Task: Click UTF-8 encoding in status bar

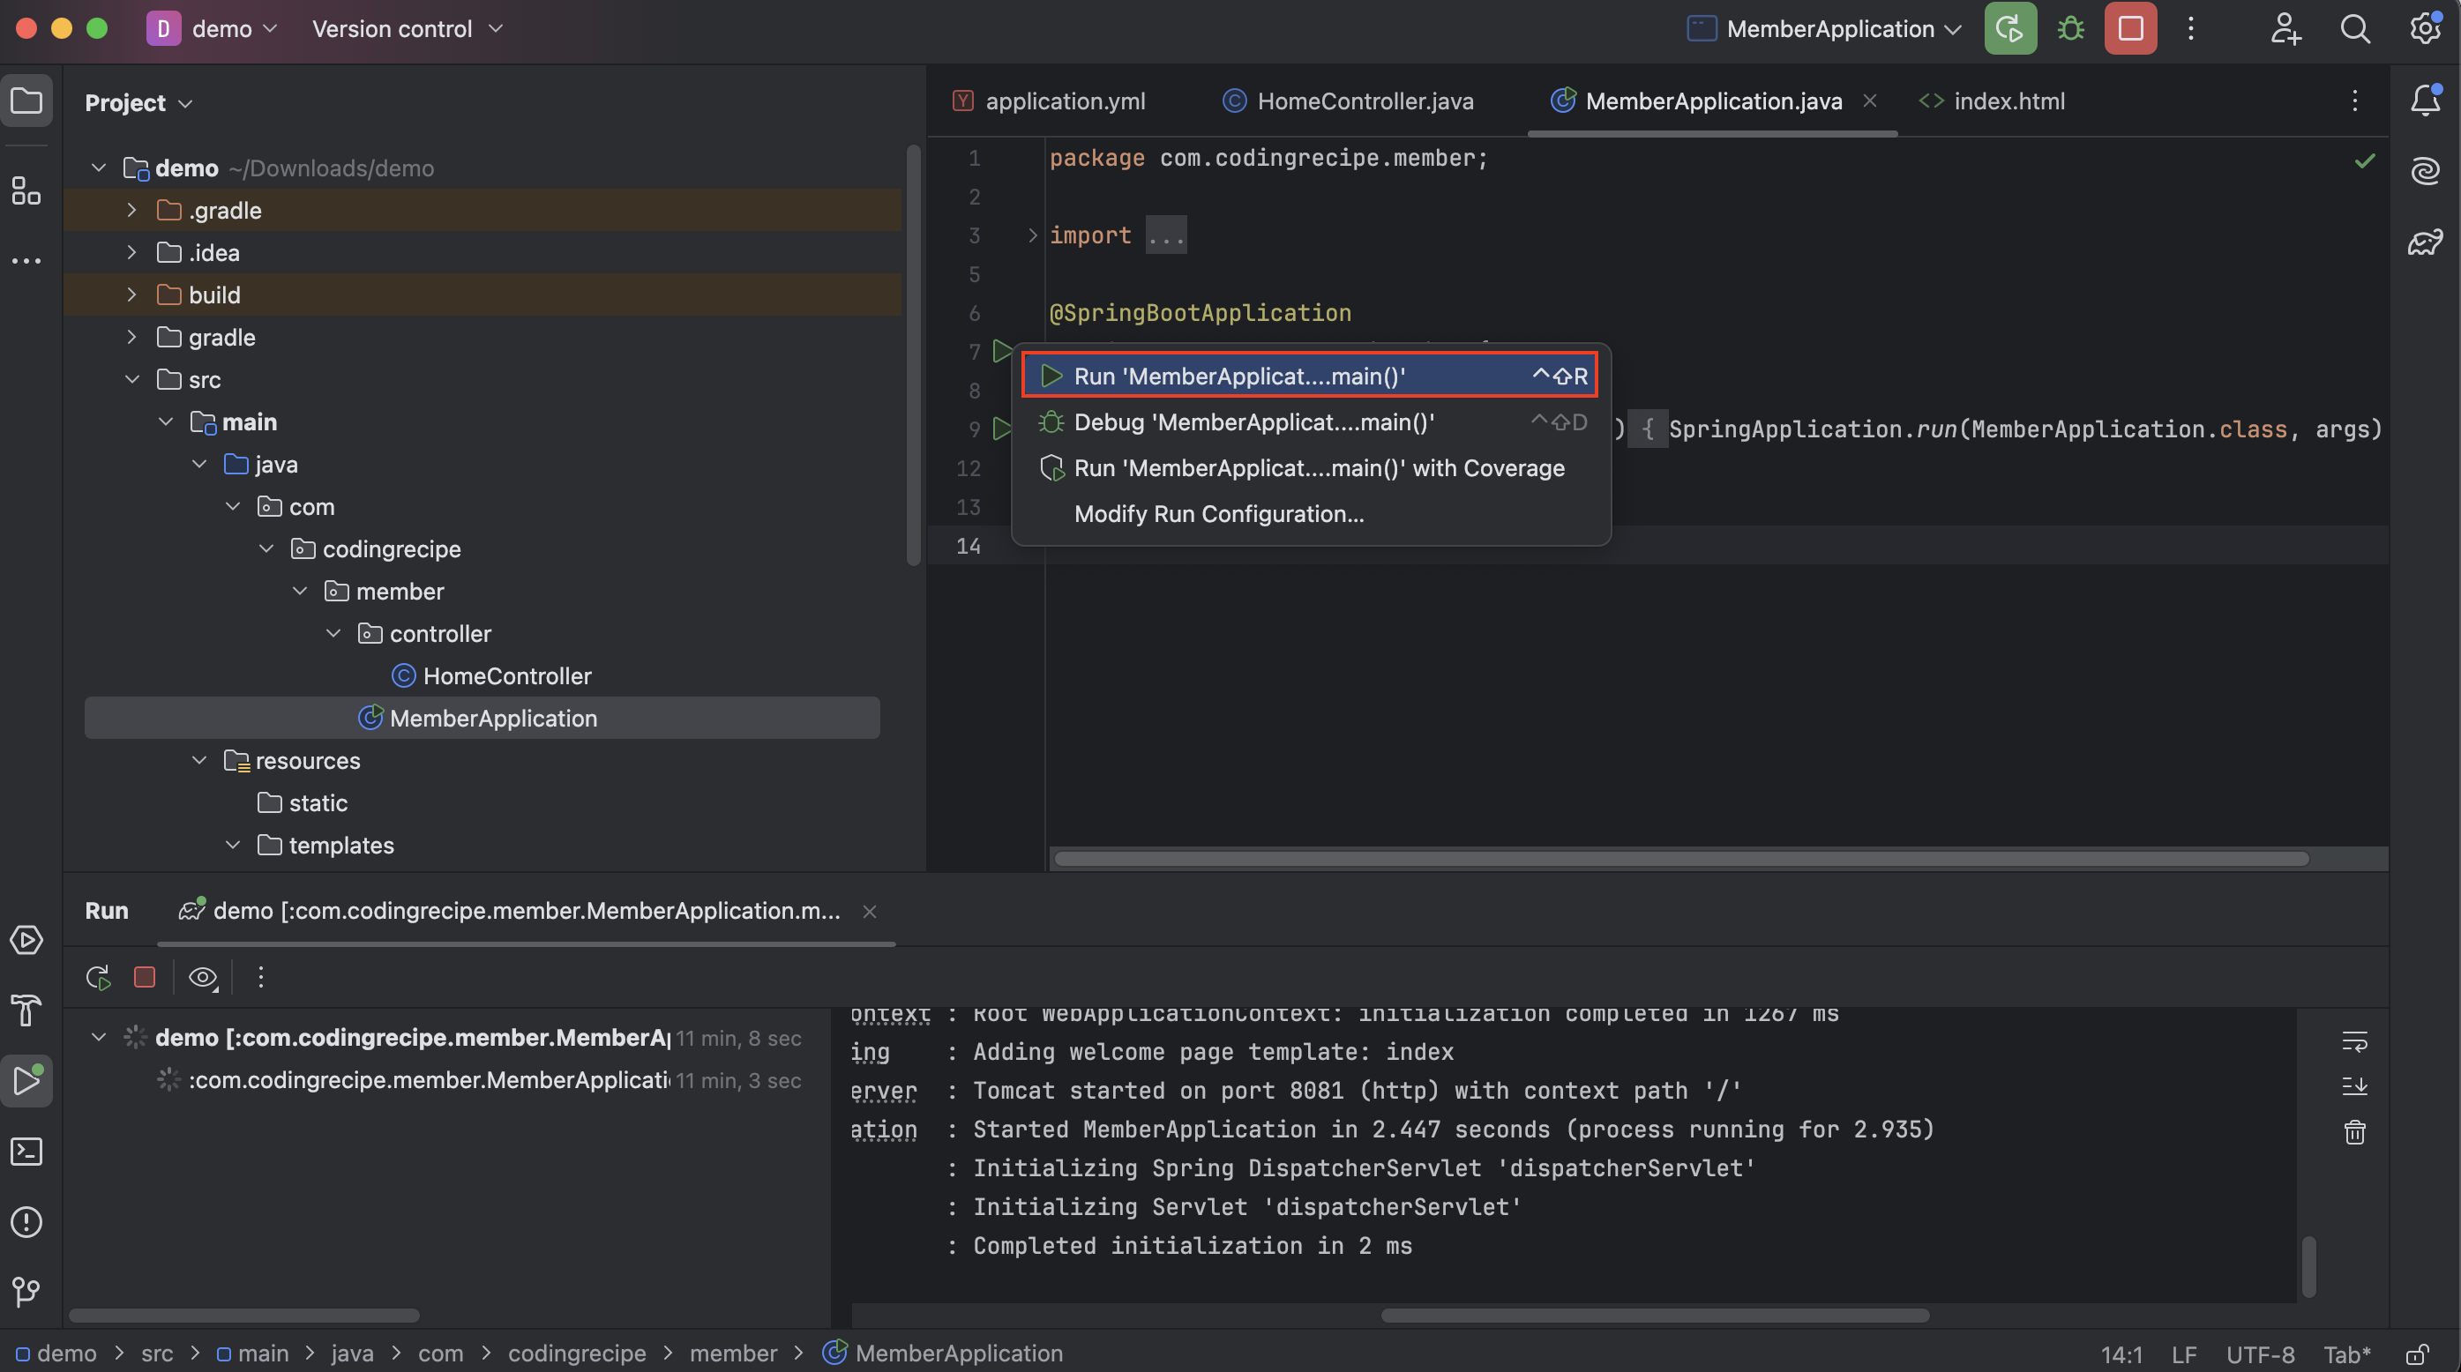Action: click(2259, 1353)
